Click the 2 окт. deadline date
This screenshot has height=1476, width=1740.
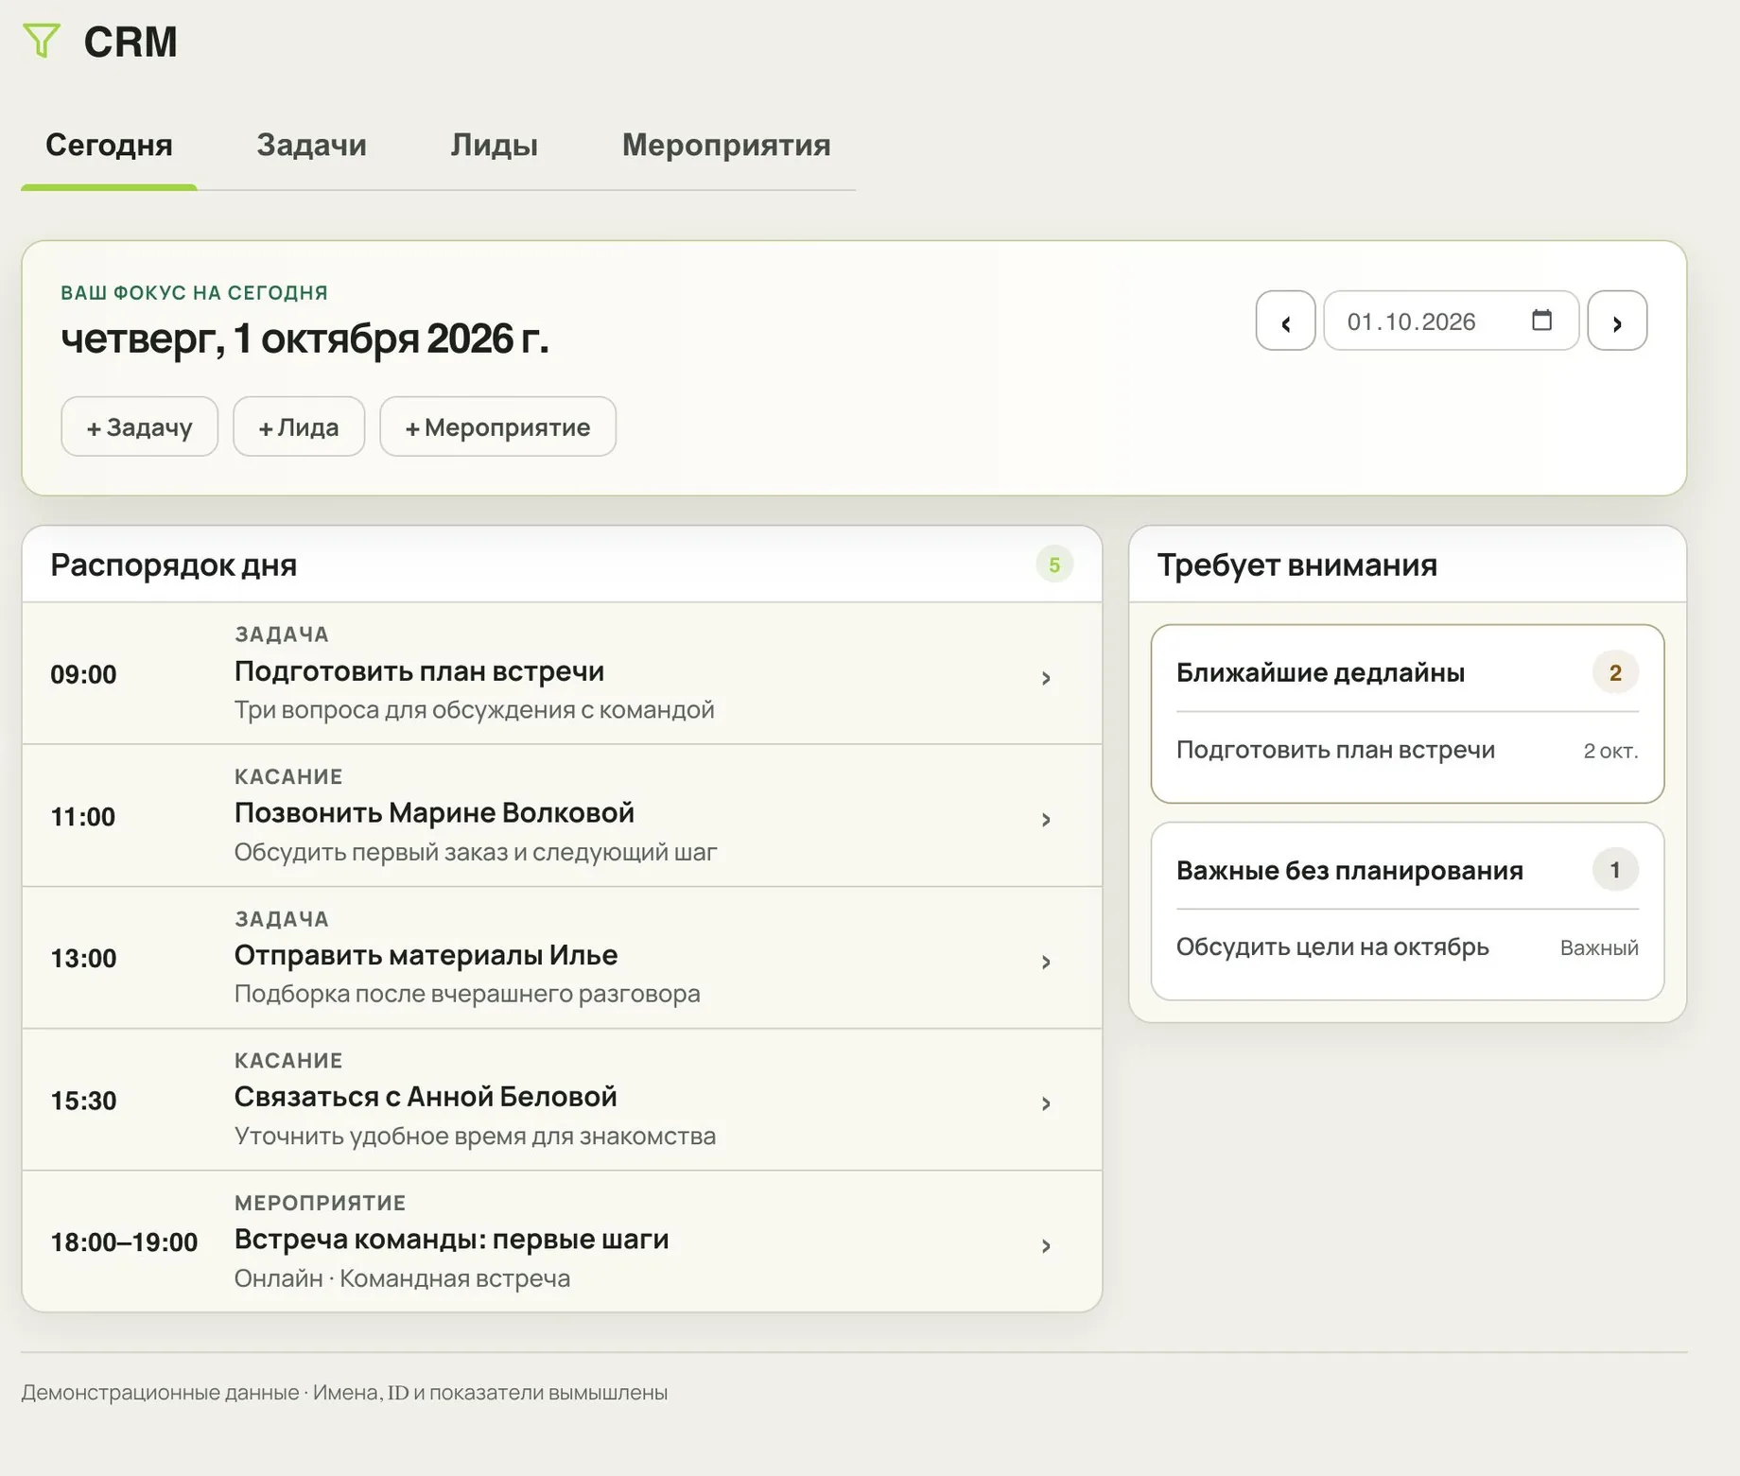click(1610, 751)
